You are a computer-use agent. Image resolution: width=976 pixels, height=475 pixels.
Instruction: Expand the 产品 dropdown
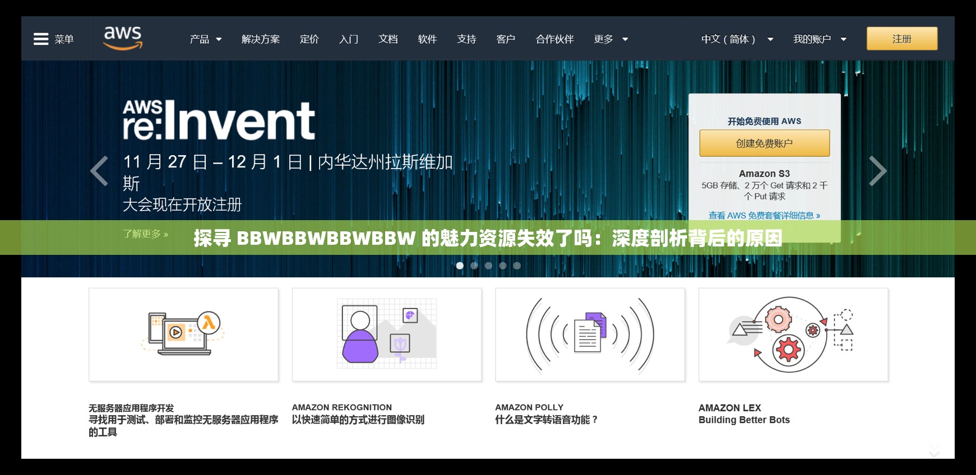(206, 39)
